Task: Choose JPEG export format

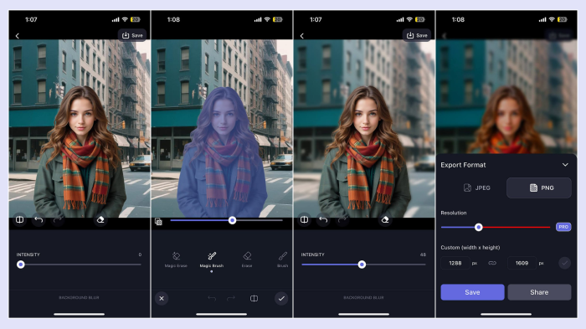Action: tap(477, 188)
